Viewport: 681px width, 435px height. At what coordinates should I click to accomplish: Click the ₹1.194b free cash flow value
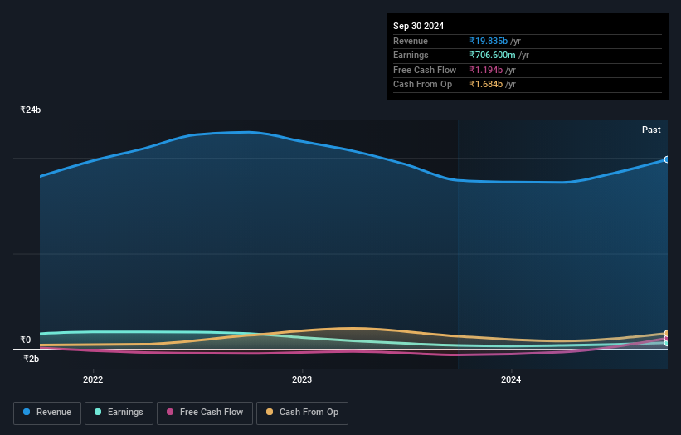click(x=486, y=70)
